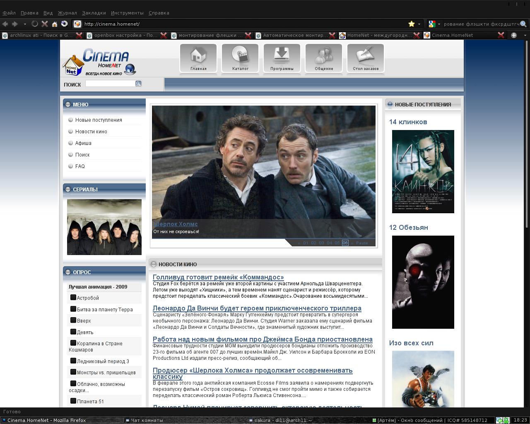Image resolution: width=530 pixels, height=424 pixels.
Task: Open the FAQ link in the menu
Action: click(80, 166)
